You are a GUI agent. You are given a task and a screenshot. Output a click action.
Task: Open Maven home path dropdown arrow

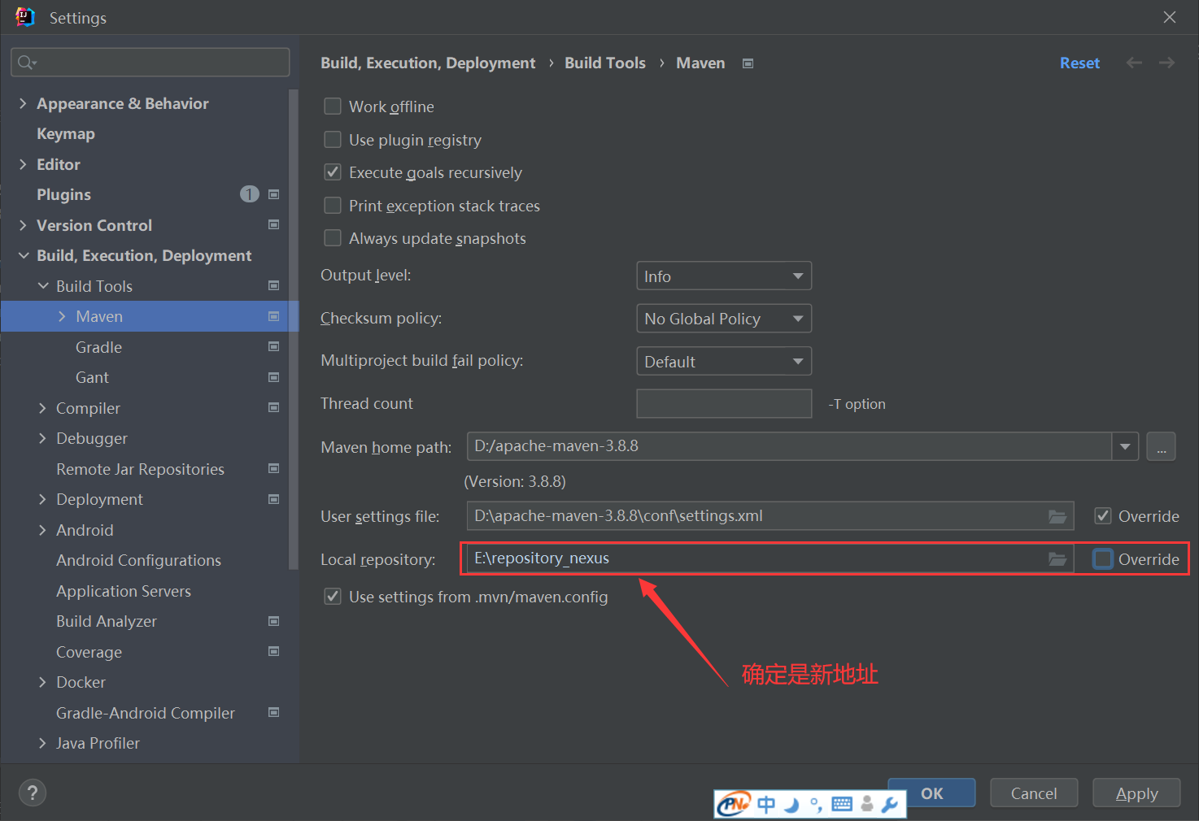(1125, 446)
